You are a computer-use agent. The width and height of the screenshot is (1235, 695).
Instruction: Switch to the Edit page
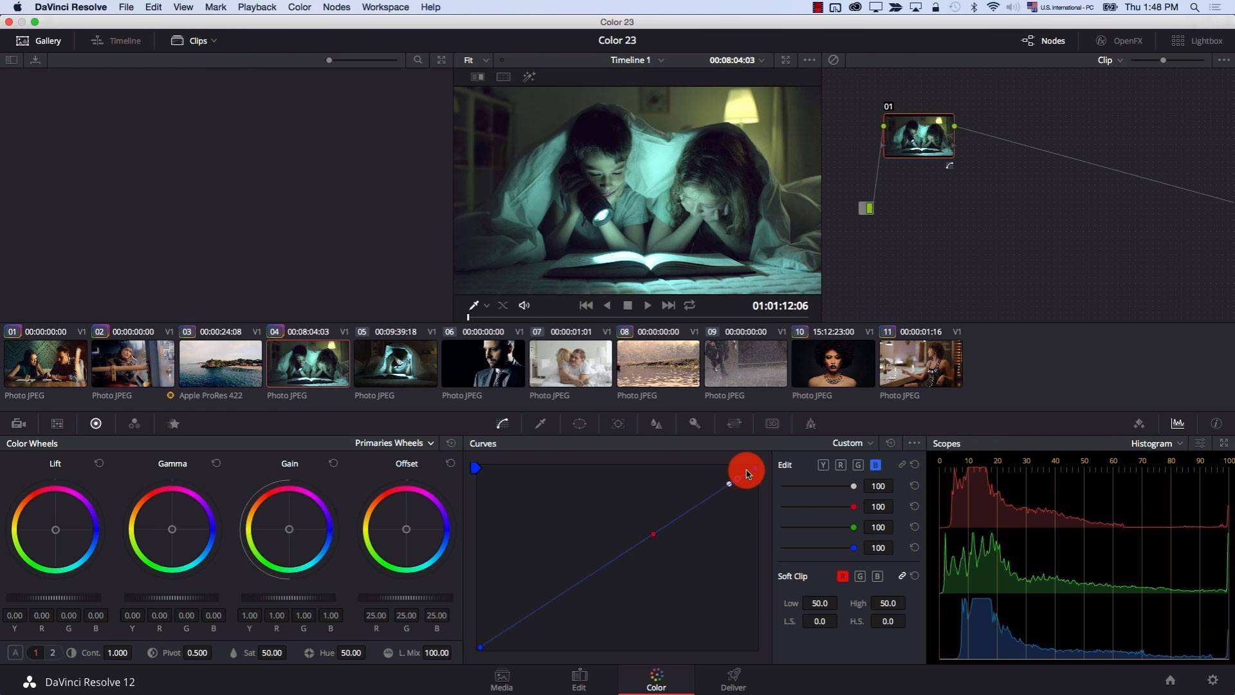[578, 680]
